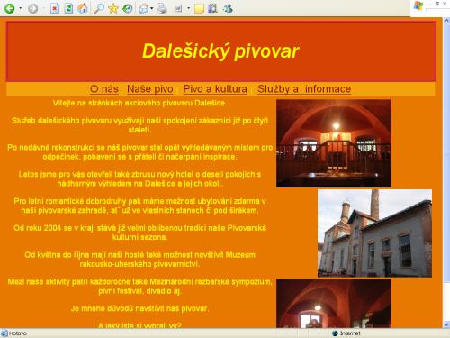Click the 'Dalešický pivovar' heading

[220, 50]
